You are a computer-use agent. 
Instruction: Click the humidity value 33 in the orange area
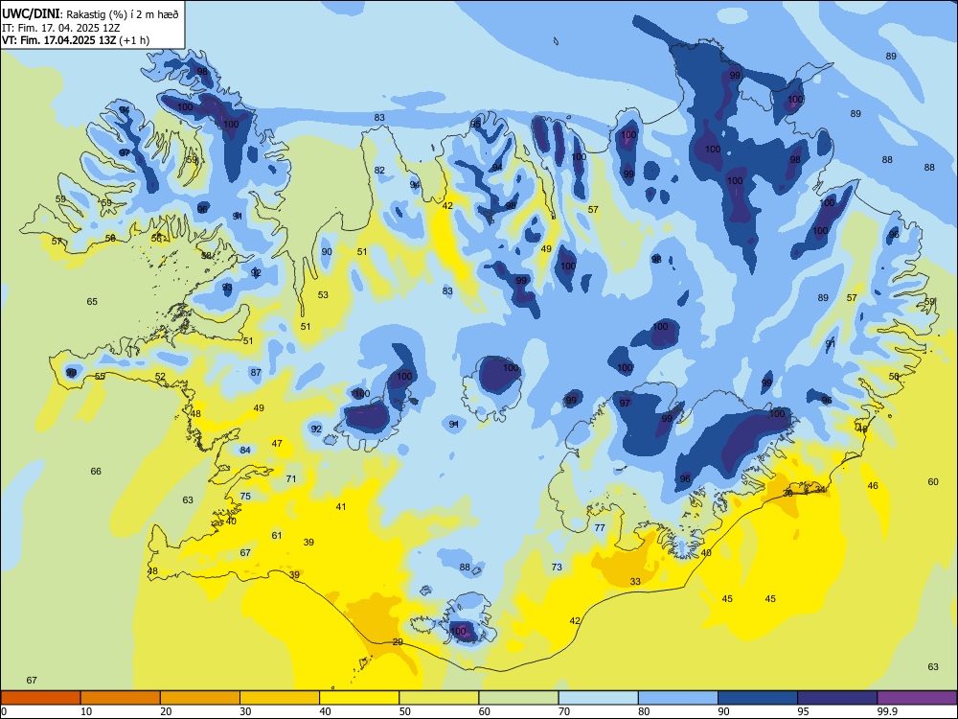[635, 582]
